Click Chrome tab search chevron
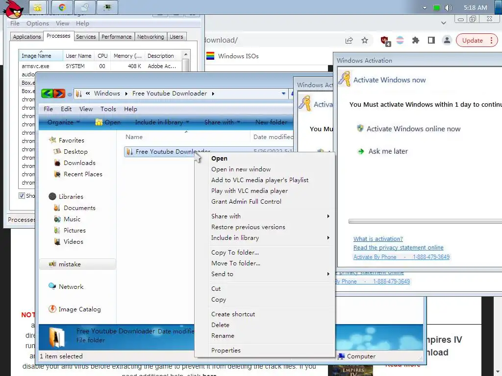Viewport: 502px width, 376px height. [x=443, y=23]
